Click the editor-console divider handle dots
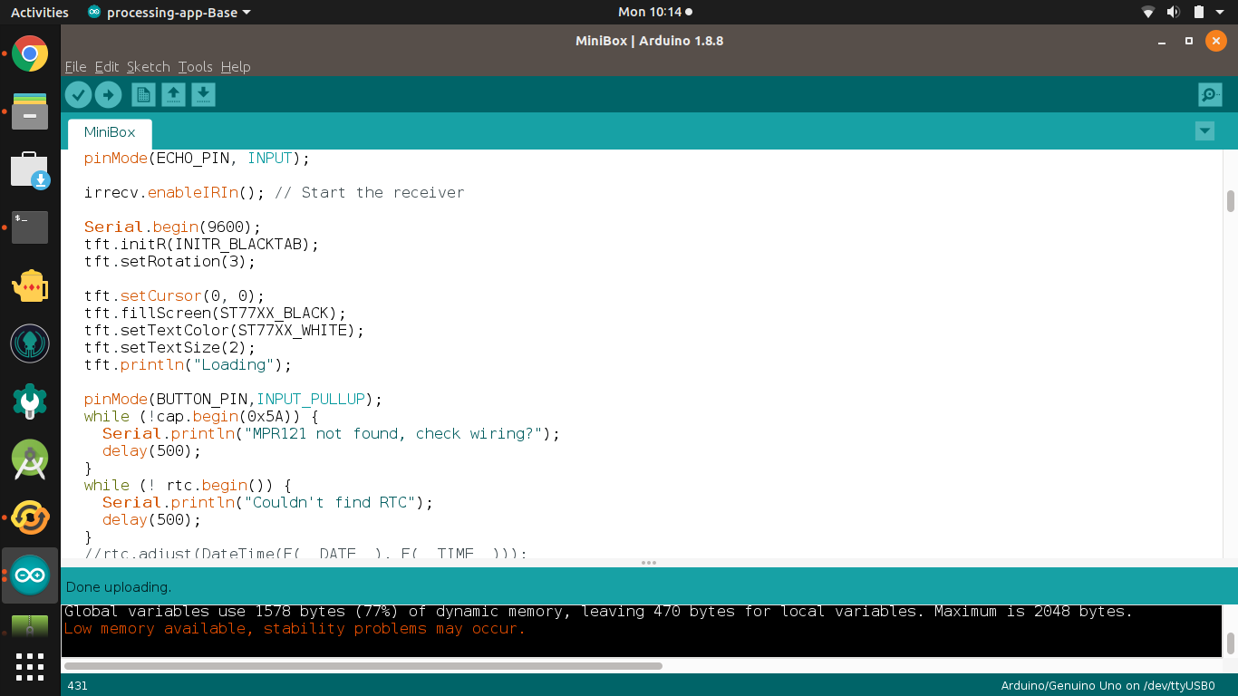This screenshot has height=696, width=1238. (649, 563)
